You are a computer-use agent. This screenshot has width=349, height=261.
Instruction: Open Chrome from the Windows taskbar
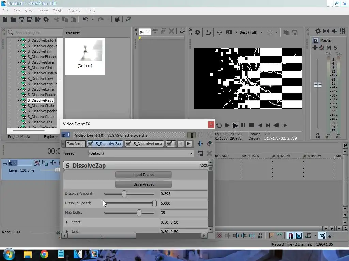coord(44,254)
